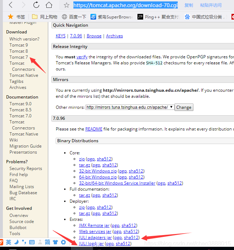234x250 pixels.
Task: Download 32-bit/64-bit Windows Service Installer
Action: click(x=117, y=183)
